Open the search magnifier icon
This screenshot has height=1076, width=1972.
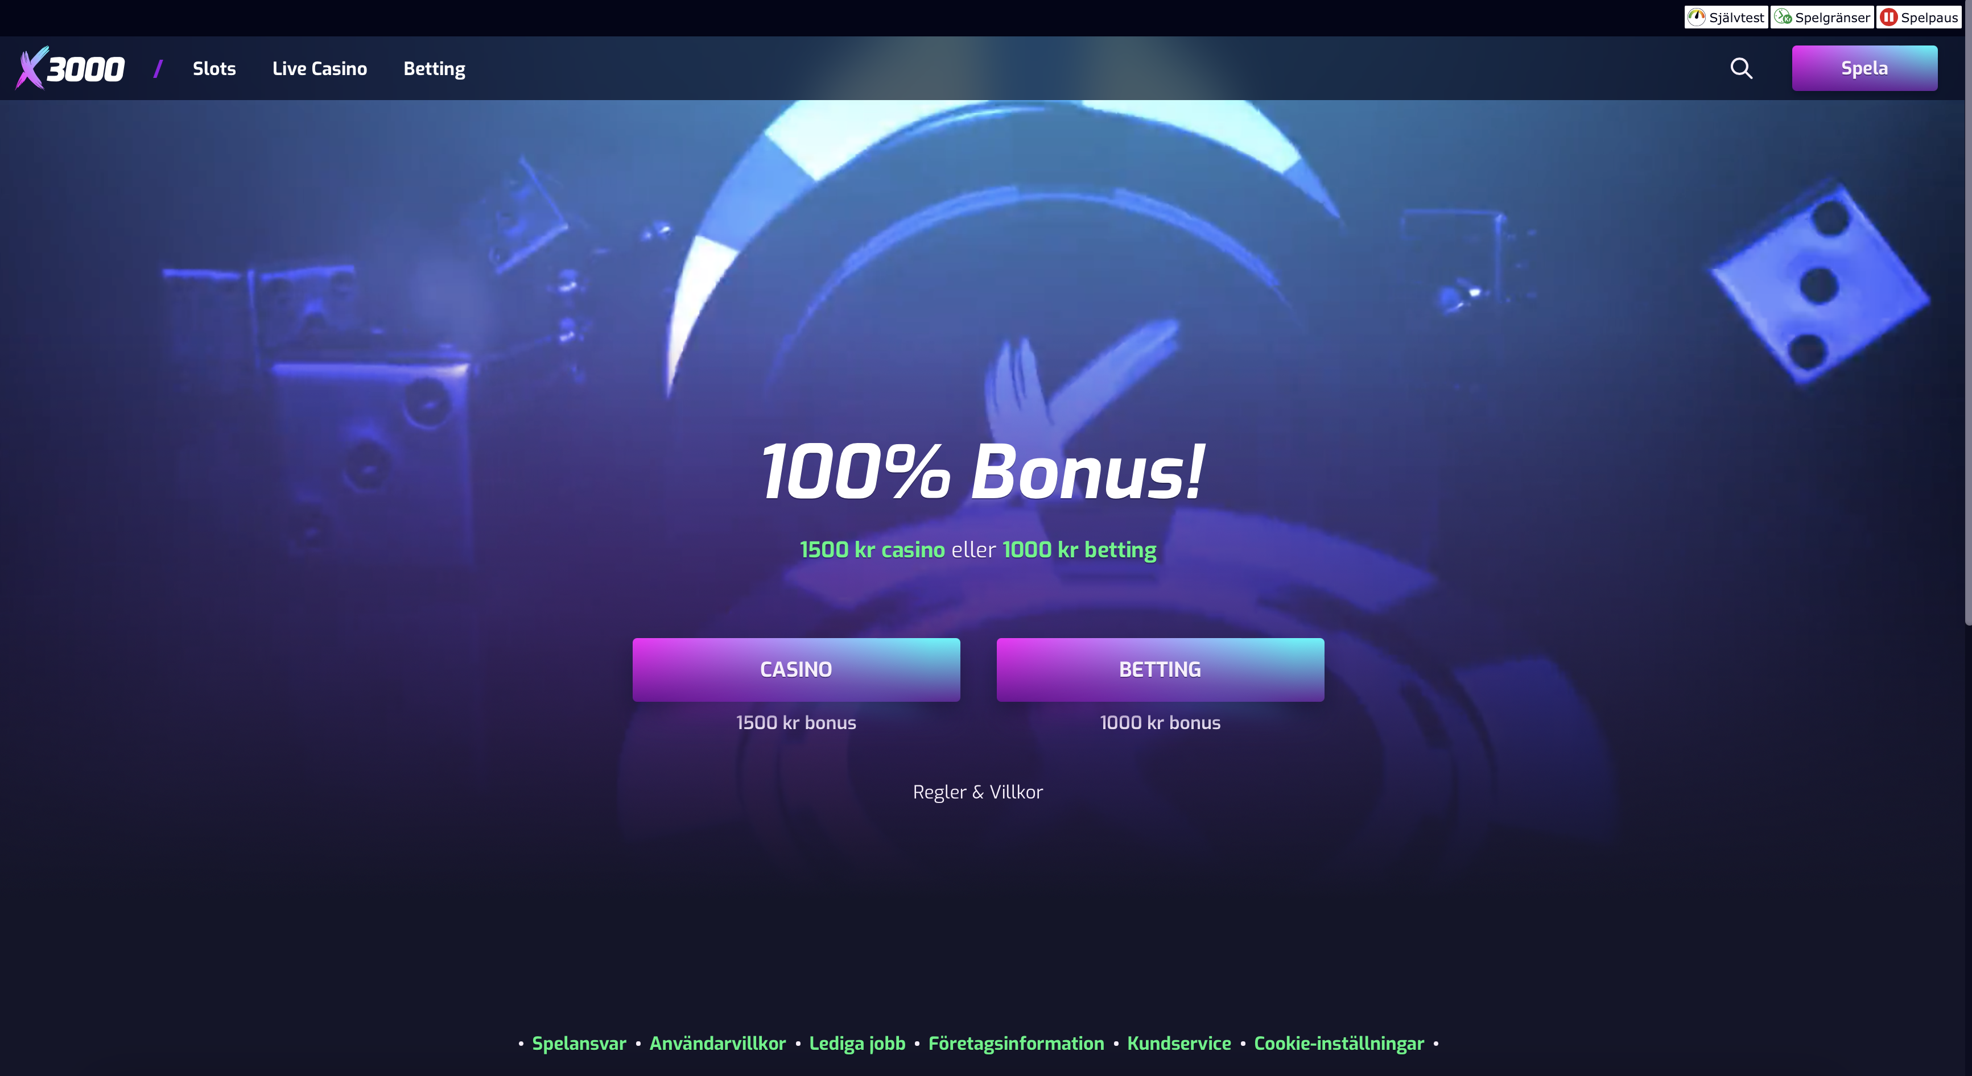coord(1741,68)
